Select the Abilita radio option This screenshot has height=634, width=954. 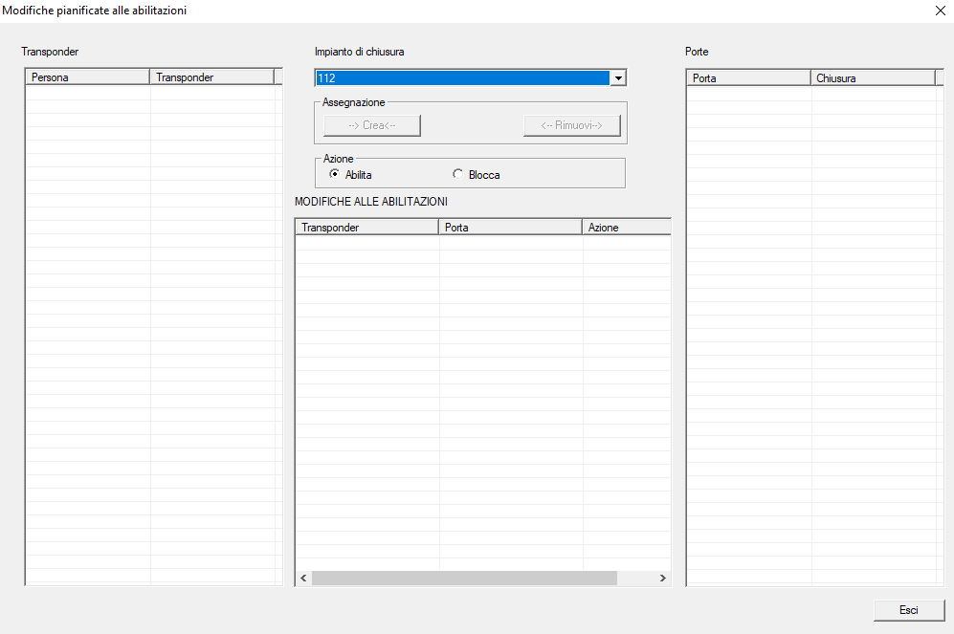coord(335,174)
